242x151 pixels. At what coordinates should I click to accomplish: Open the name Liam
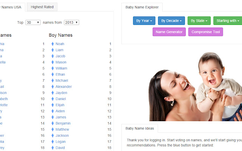click(x=59, y=50)
